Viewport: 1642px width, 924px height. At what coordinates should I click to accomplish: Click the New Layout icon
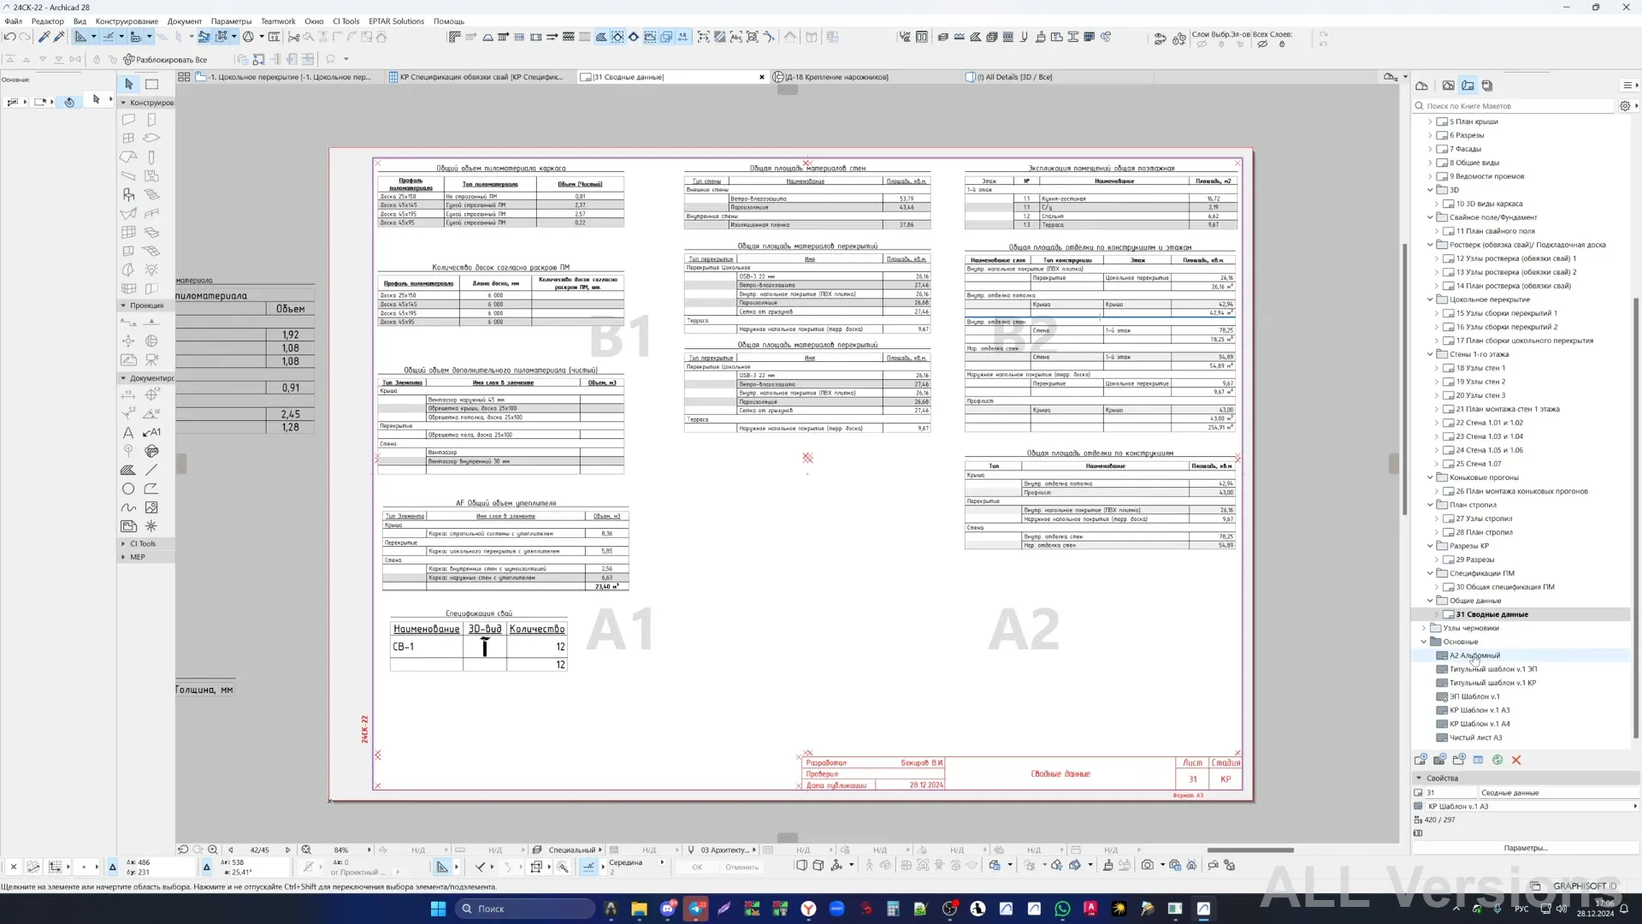point(1421,760)
